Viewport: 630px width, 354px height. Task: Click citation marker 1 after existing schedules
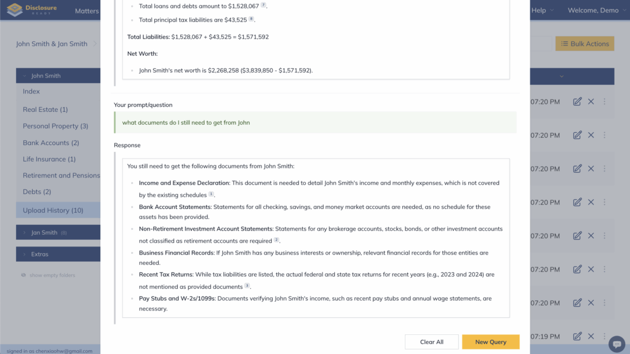pyautogui.click(x=211, y=194)
